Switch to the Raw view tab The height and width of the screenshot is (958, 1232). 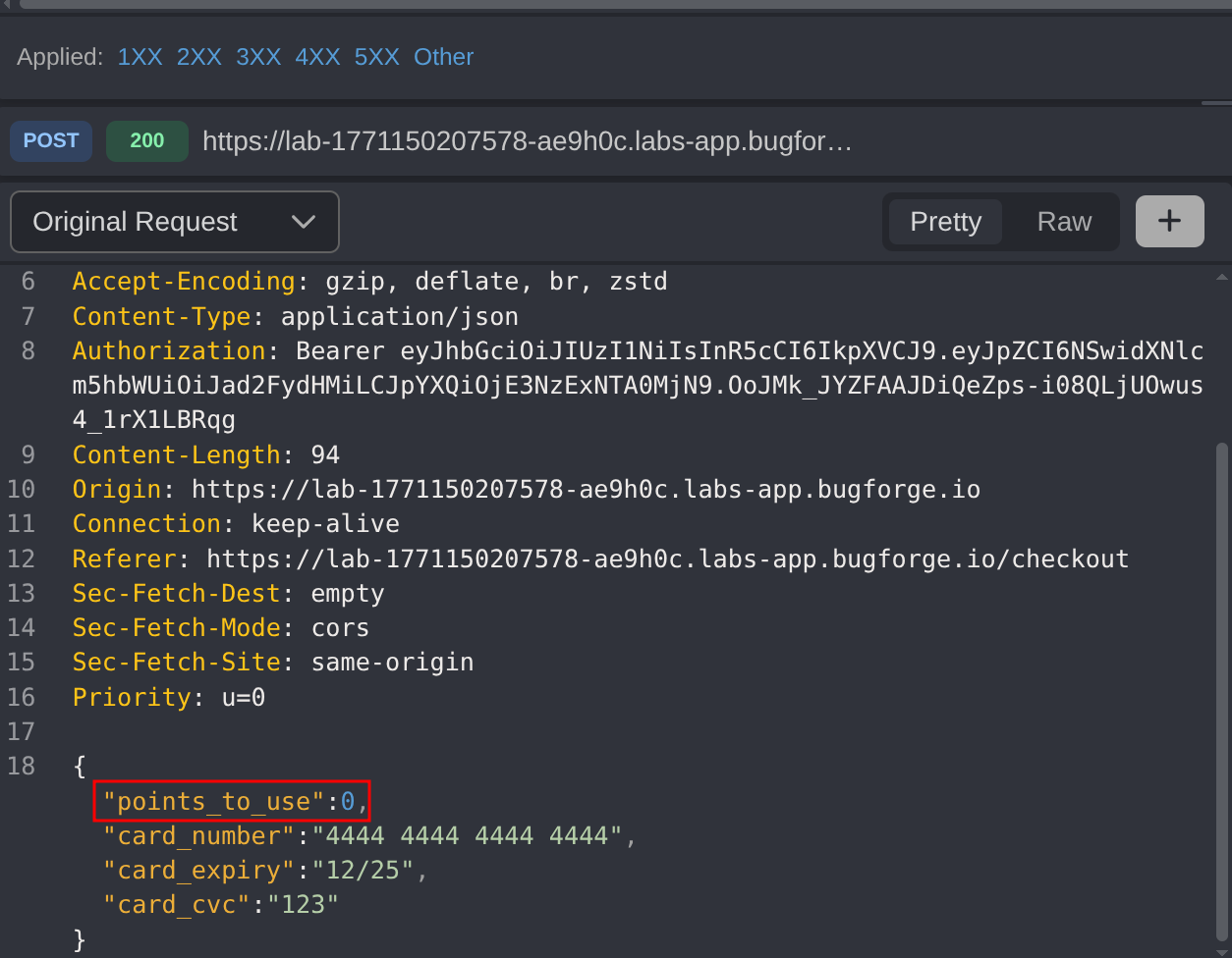(1064, 222)
